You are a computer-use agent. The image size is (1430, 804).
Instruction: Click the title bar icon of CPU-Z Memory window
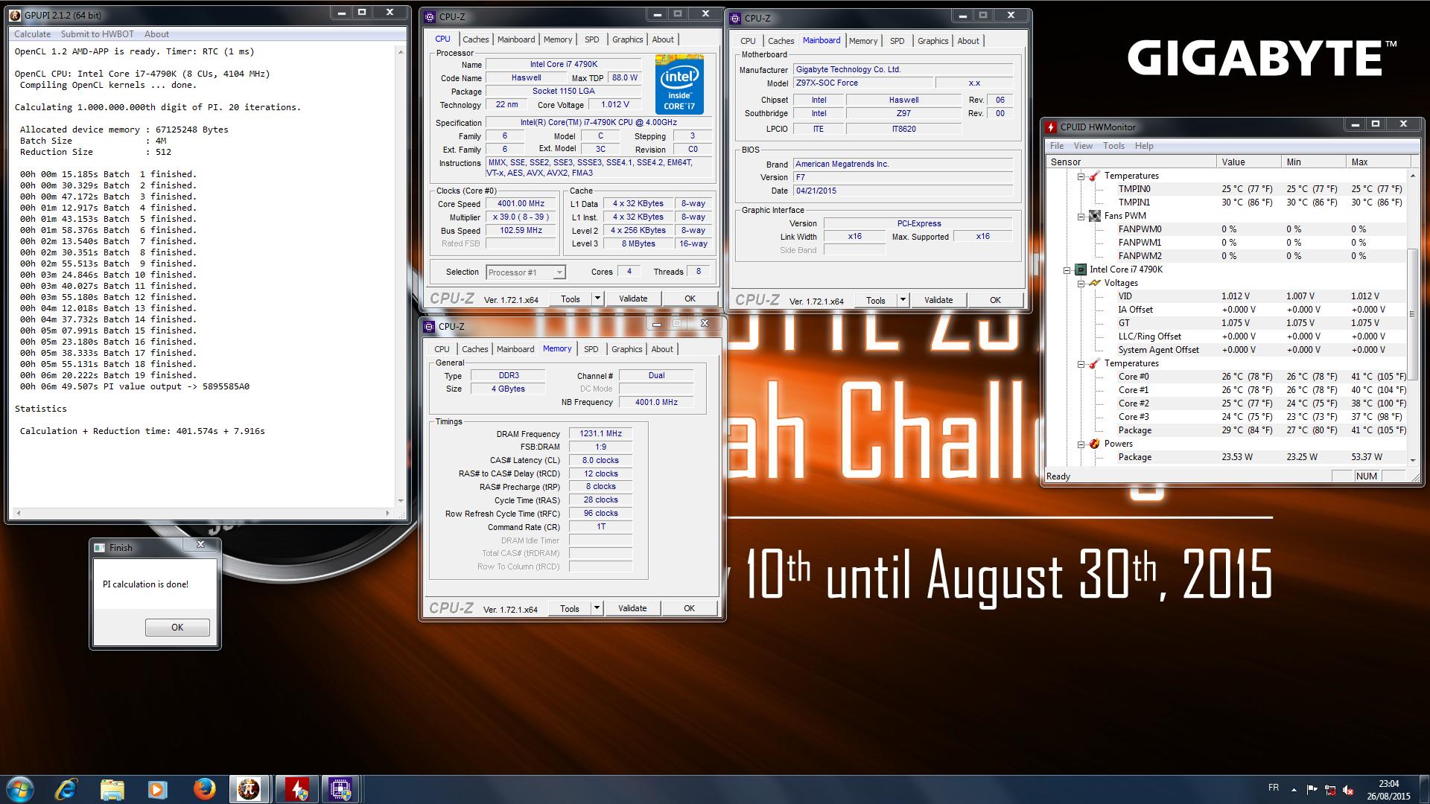click(429, 327)
